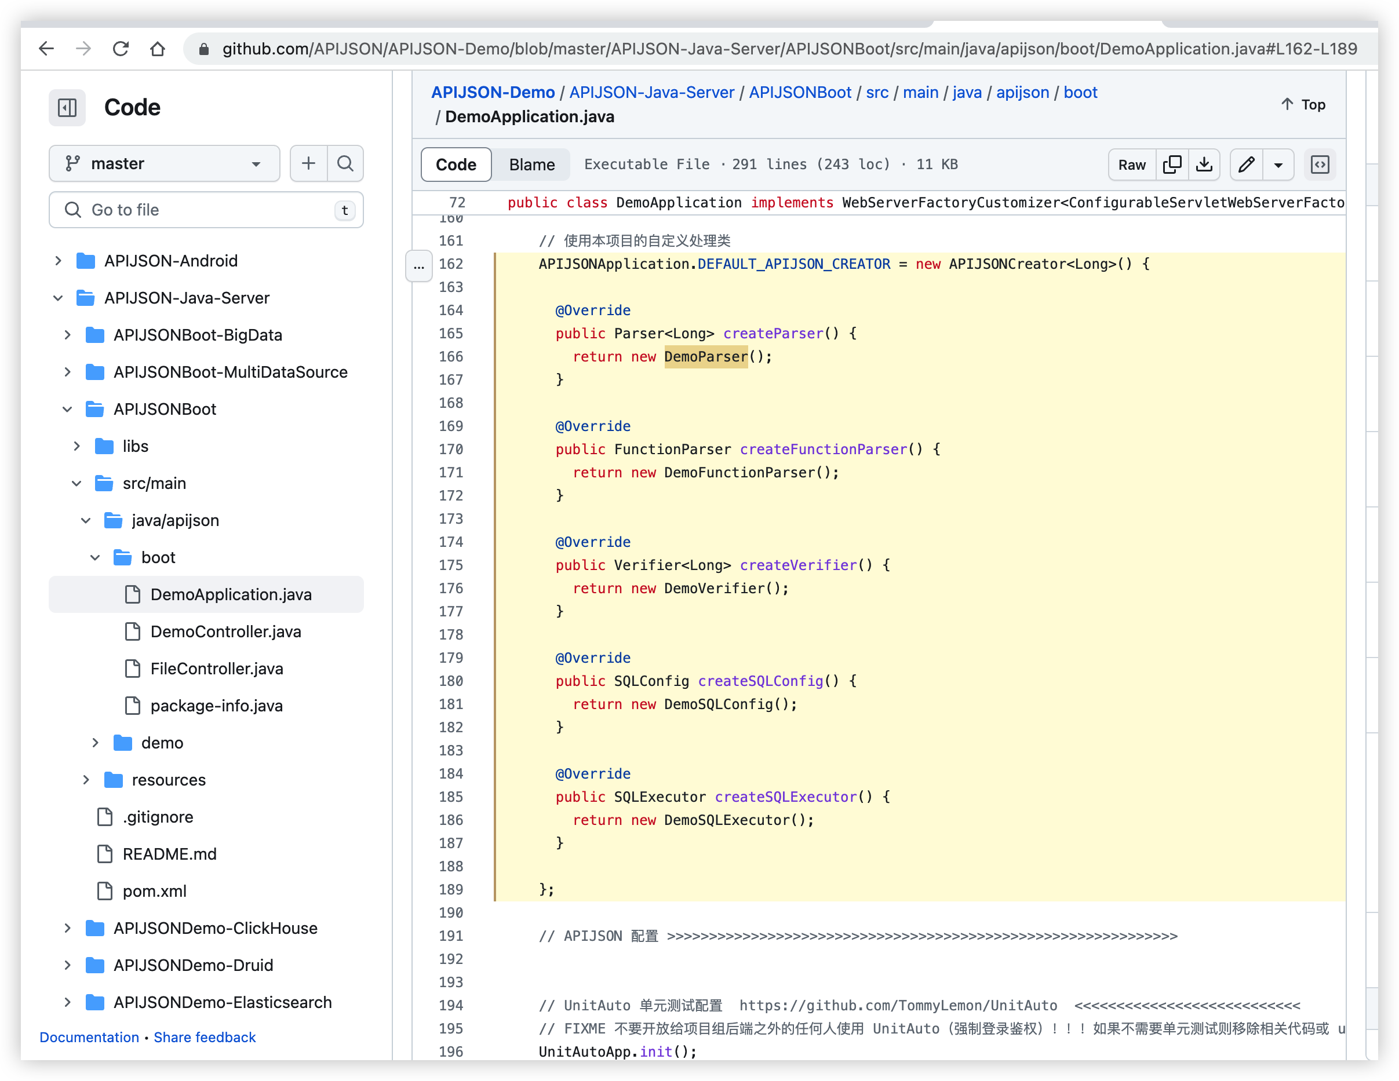The height and width of the screenshot is (1081, 1399).
Task: Download the raw file
Action: 1205,165
